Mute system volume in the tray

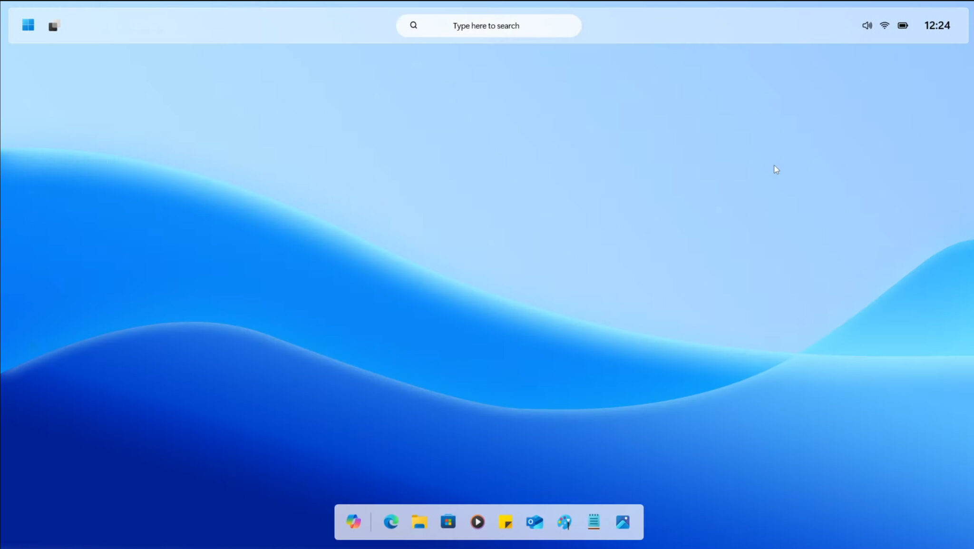(867, 25)
